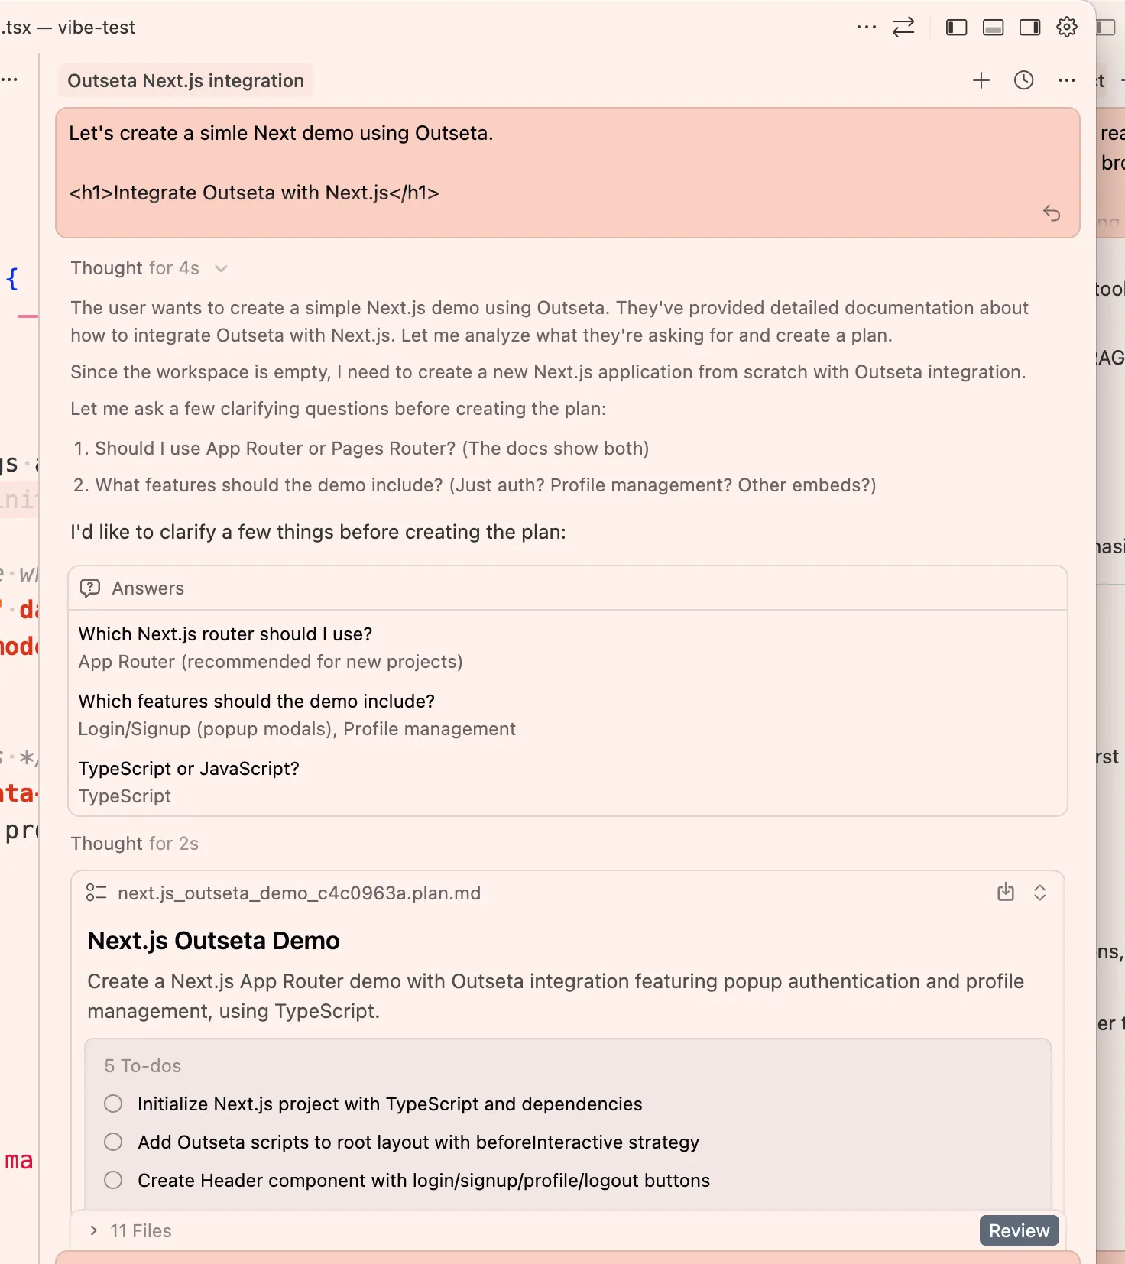The image size is (1125, 1264).
Task: Click the Answers question icon
Action: tap(90, 588)
